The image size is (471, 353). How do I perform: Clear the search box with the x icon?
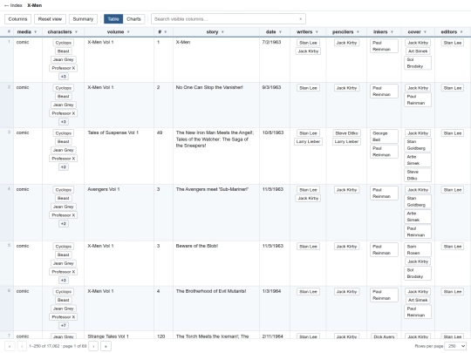pyautogui.click(x=300, y=19)
